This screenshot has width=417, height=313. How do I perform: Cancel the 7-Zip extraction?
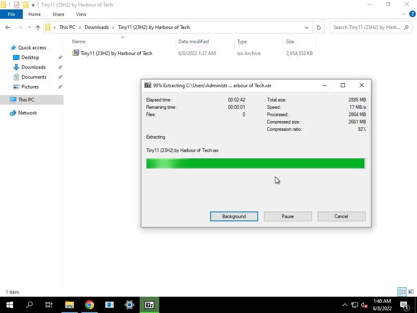pos(341,216)
